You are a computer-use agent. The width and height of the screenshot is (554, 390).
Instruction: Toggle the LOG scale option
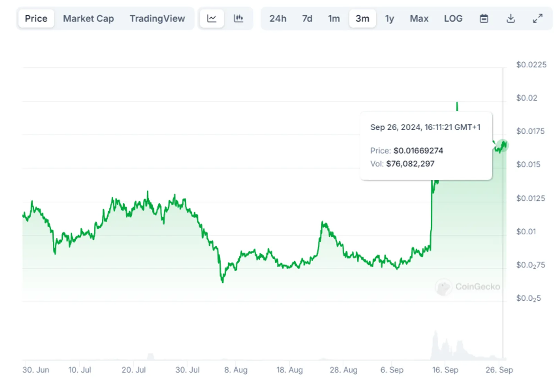tap(453, 18)
